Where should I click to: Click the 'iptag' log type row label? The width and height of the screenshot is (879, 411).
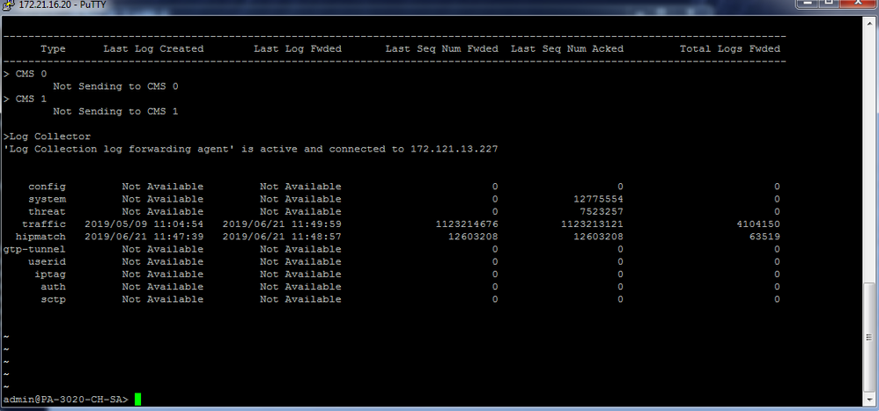point(50,275)
